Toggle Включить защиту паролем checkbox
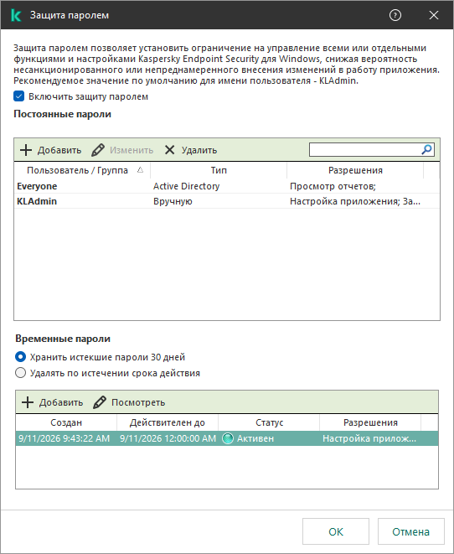 [x=18, y=96]
